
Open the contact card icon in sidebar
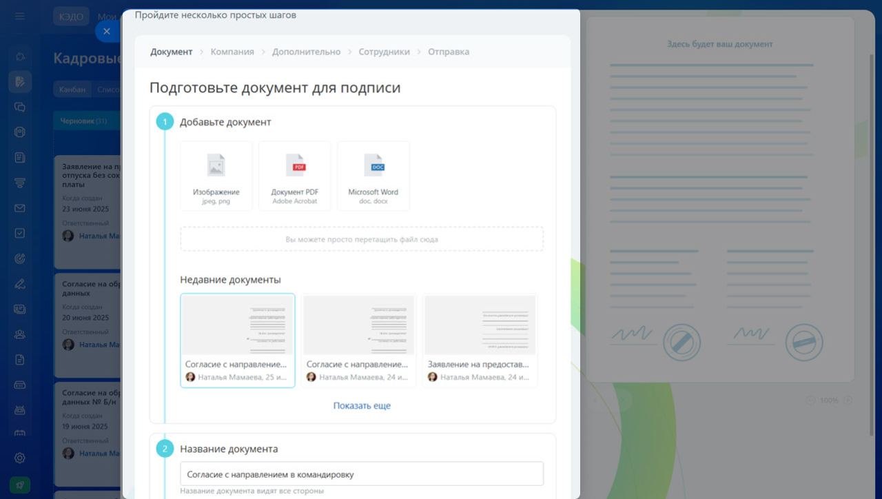20,309
